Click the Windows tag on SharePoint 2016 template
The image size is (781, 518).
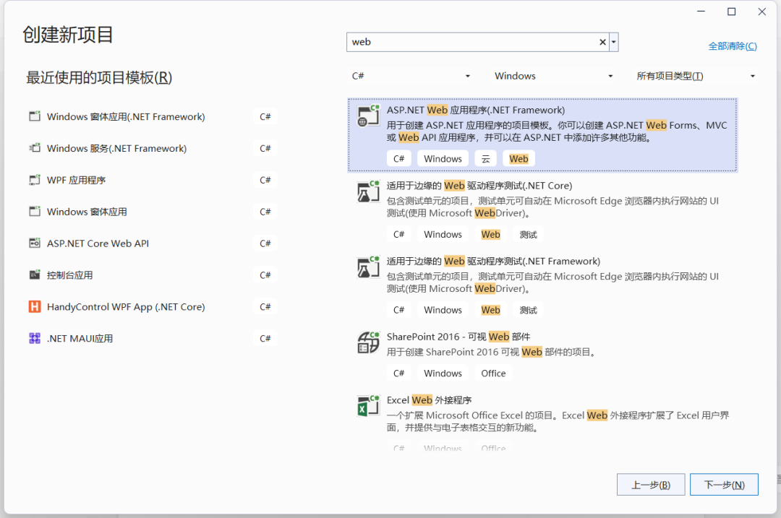coord(443,374)
